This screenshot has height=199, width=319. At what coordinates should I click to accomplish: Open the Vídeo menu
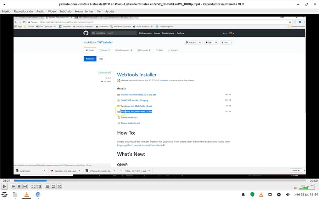[x=52, y=11]
